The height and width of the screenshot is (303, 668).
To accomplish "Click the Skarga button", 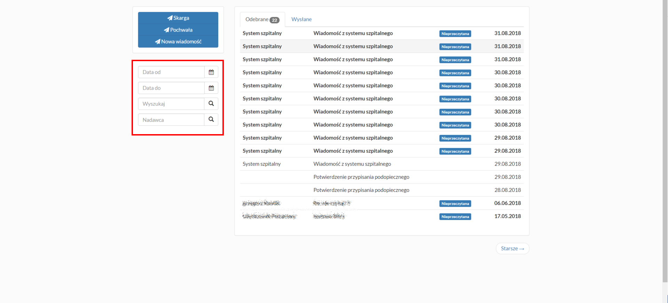I will (178, 18).
